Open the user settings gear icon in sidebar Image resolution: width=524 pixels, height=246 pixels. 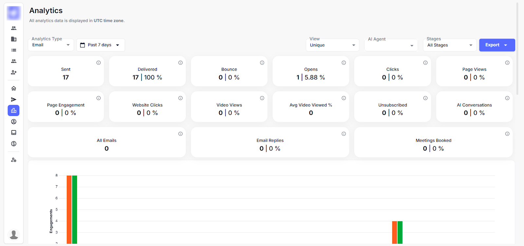14,160
